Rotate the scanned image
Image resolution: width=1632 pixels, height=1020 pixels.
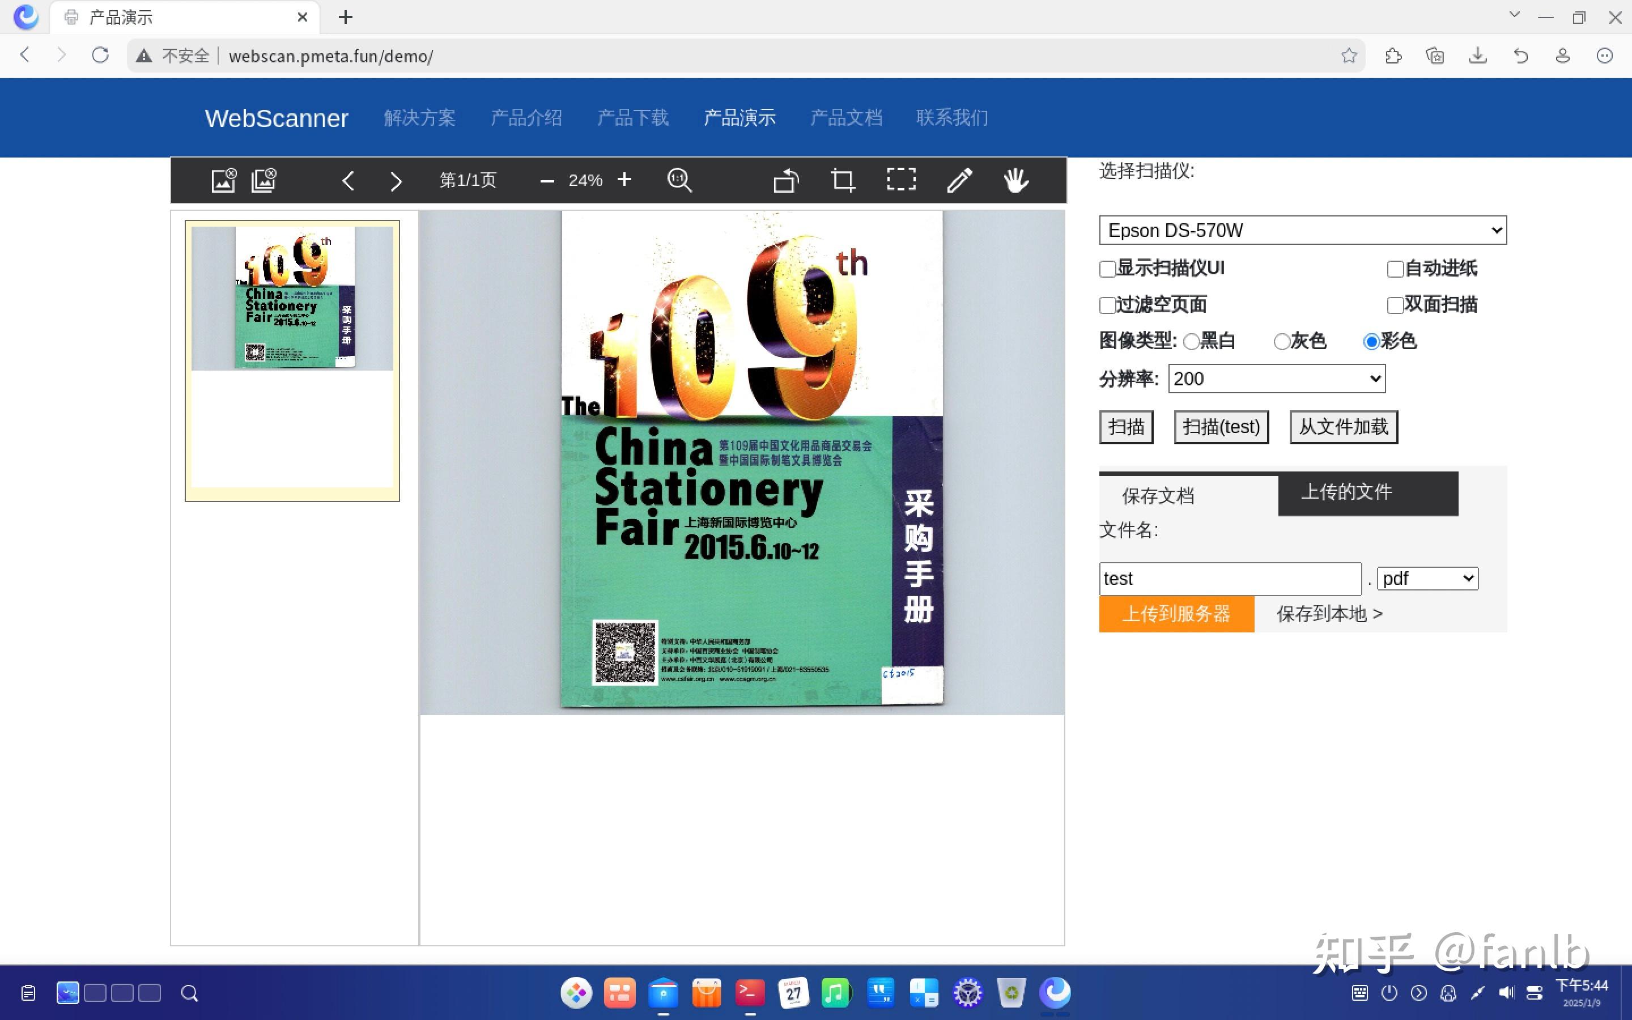[785, 180]
